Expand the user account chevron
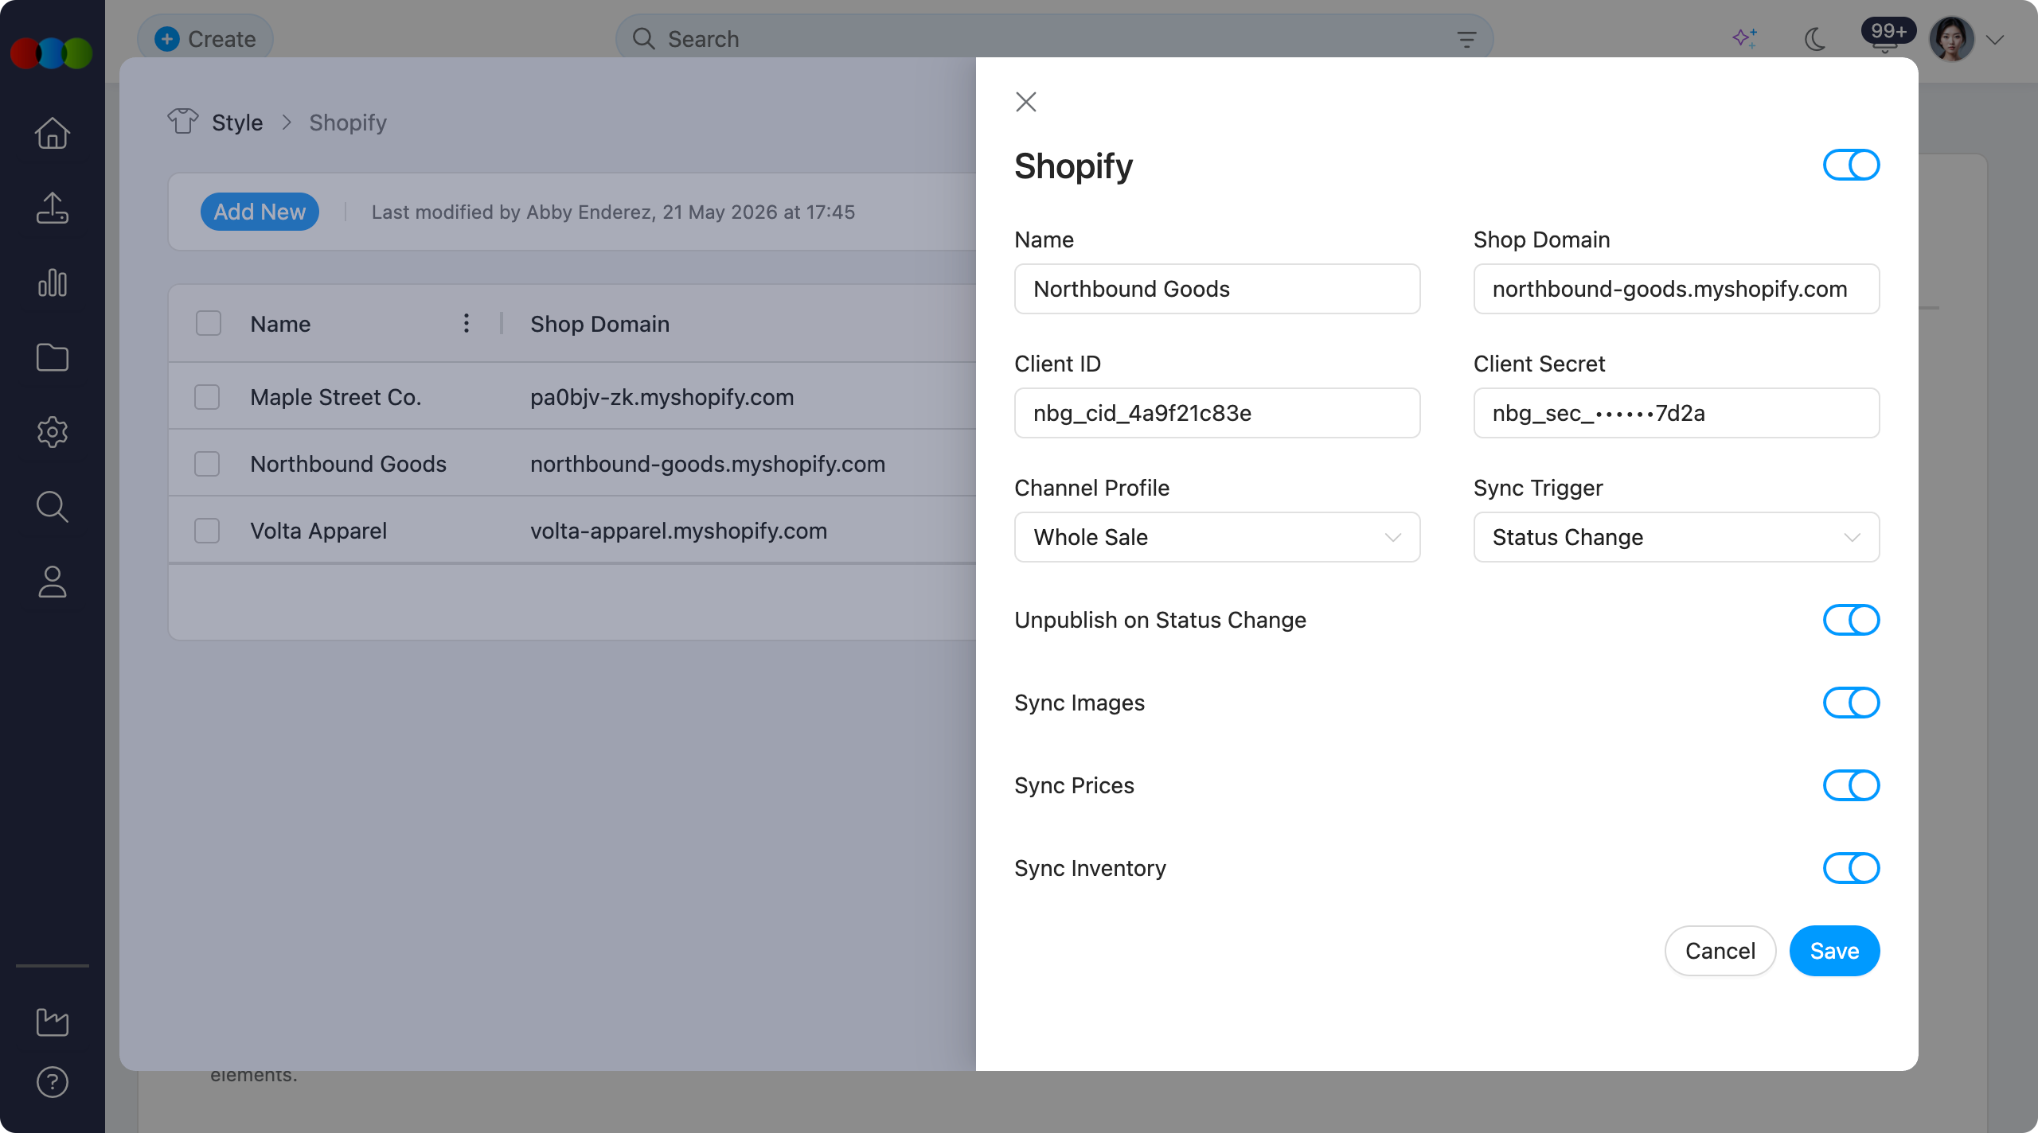The image size is (2038, 1133). point(1995,40)
